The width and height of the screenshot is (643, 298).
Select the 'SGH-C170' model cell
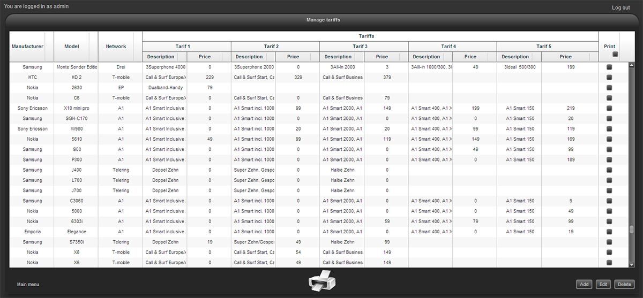coord(76,119)
